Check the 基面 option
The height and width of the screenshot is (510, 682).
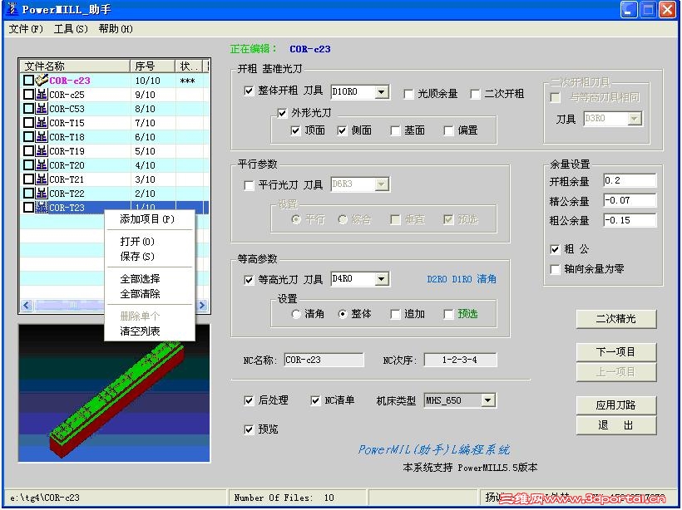pos(395,130)
